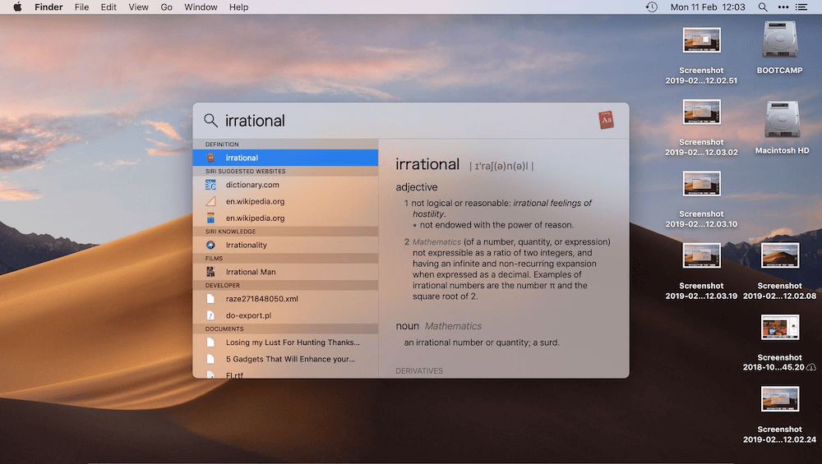Select the dictionary.com suggested website
Viewport: 822px width, 464px height.
click(x=252, y=185)
